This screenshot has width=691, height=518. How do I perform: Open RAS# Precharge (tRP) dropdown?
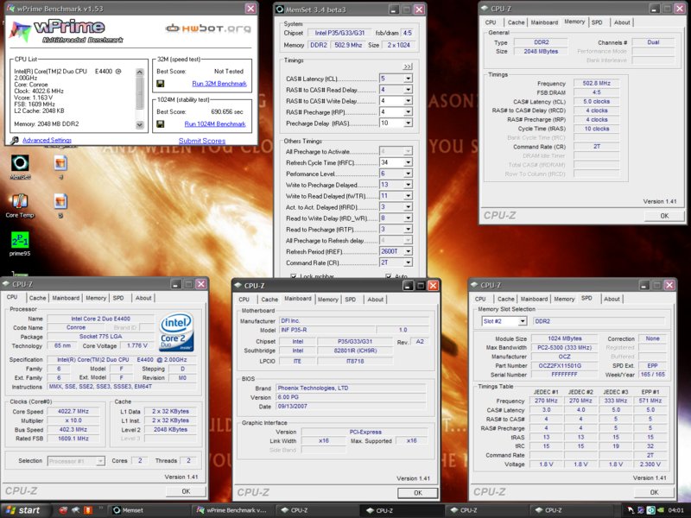click(409, 112)
